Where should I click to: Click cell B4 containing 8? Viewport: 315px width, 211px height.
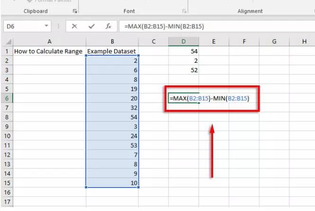[x=112, y=79]
